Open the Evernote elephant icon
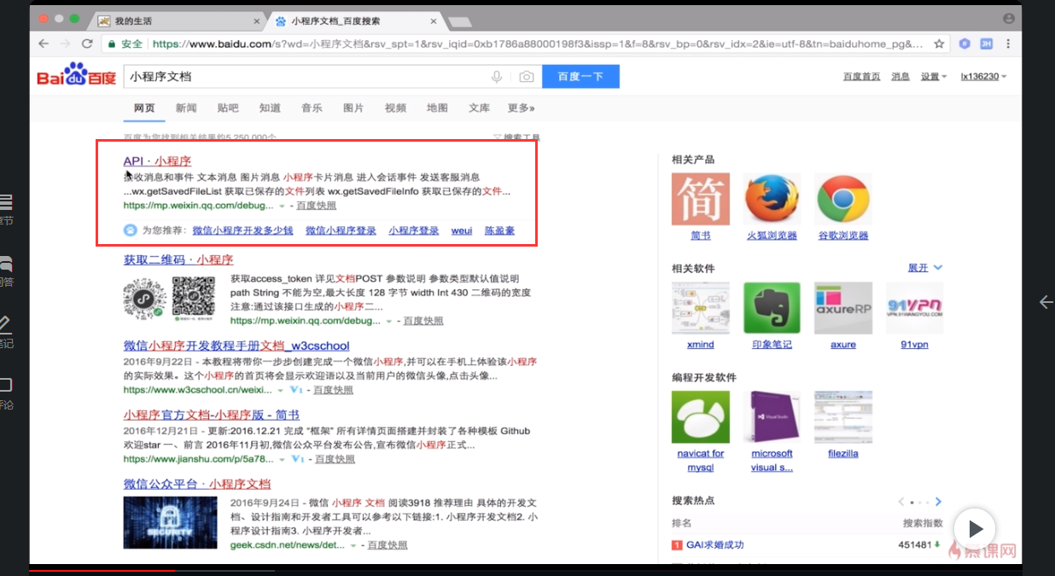Viewport: 1055px width, 576px height. click(772, 308)
